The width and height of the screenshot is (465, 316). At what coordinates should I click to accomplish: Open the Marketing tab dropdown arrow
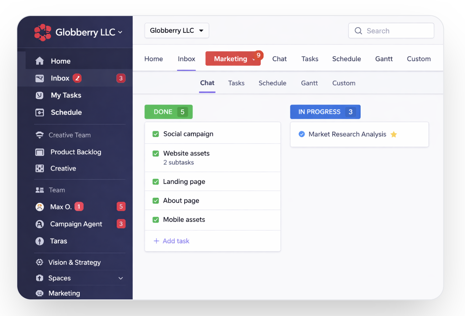click(x=253, y=59)
